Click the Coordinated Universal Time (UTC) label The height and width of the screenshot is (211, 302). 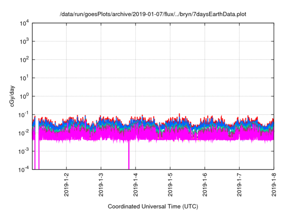153,206
